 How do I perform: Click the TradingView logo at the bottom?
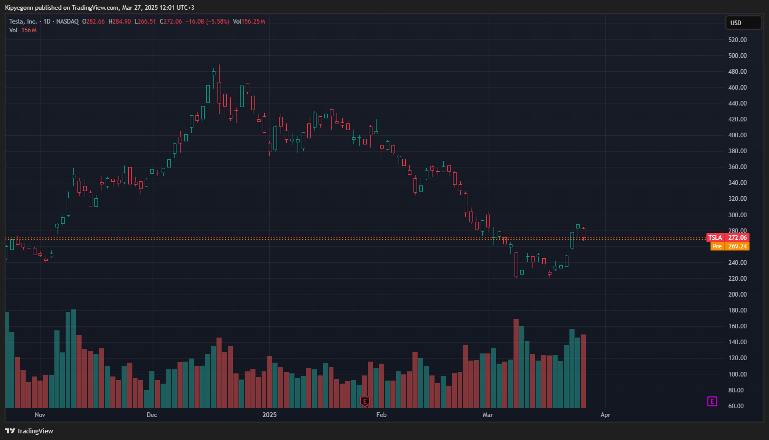[x=29, y=431]
